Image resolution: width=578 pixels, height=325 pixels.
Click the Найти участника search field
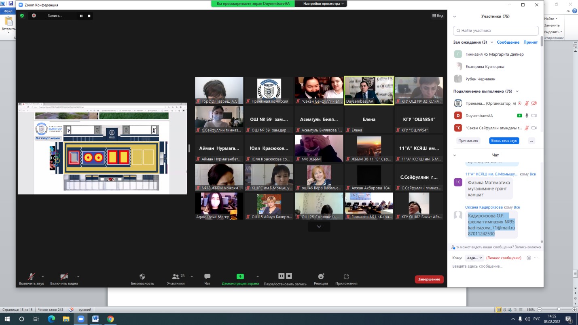pos(496,30)
